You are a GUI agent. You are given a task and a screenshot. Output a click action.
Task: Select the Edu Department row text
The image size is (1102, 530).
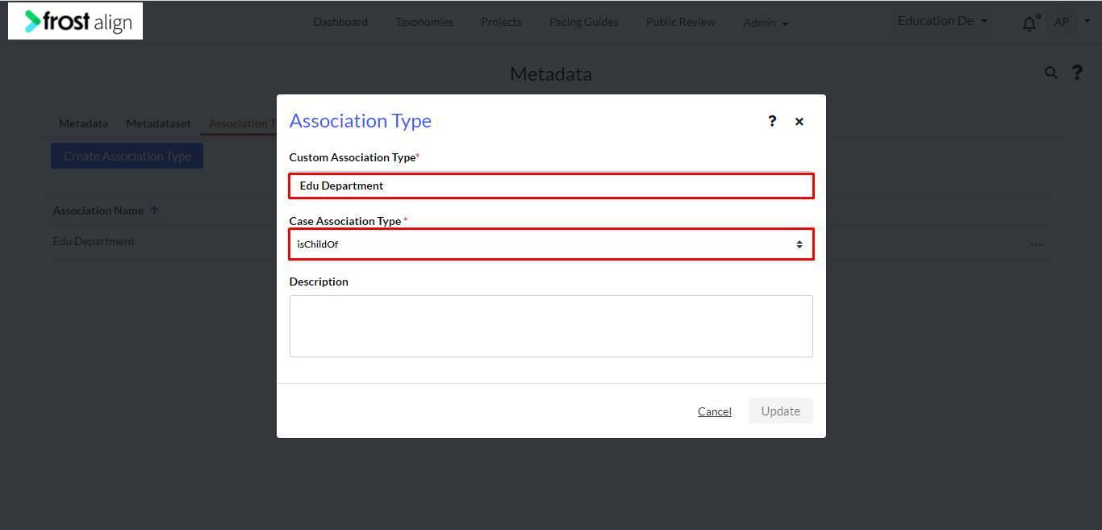click(x=94, y=241)
